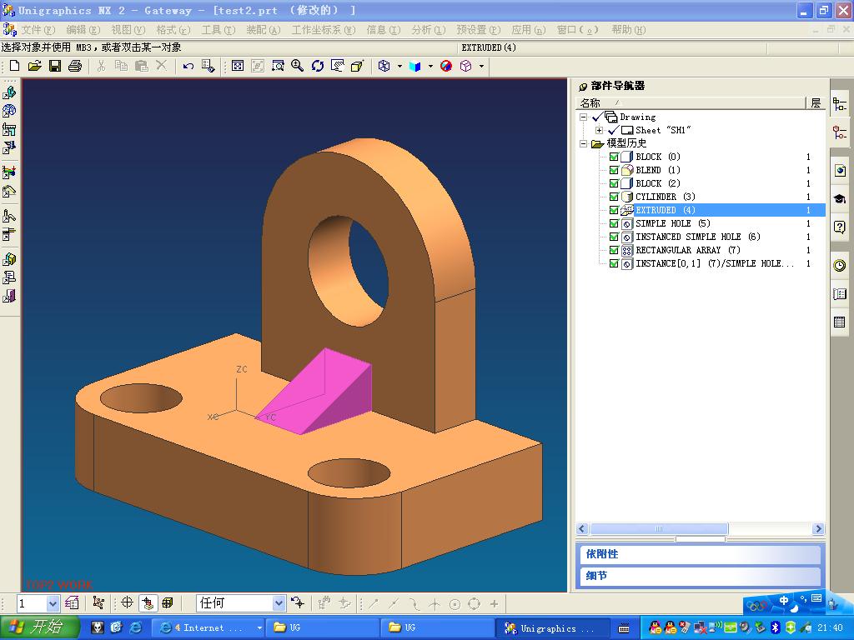Click the graduation cap Training icon
This screenshot has width=854, height=640.
click(840, 198)
